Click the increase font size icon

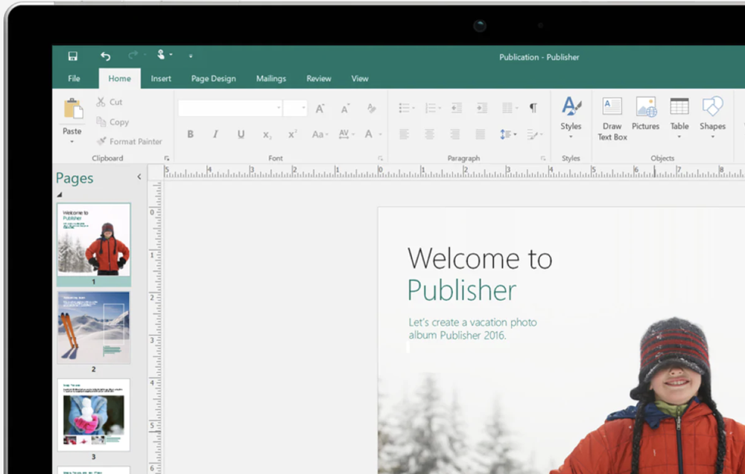tap(320, 109)
